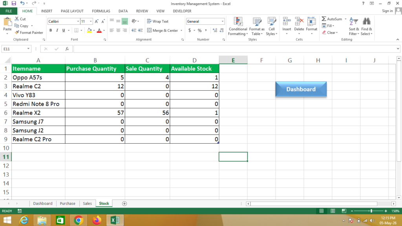
Task: Toggle Bold formatting
Action: click(51, 30)
